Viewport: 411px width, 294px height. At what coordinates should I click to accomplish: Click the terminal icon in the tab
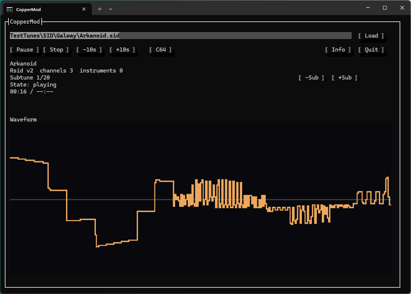pyautogui.click(x=10, y=10)
